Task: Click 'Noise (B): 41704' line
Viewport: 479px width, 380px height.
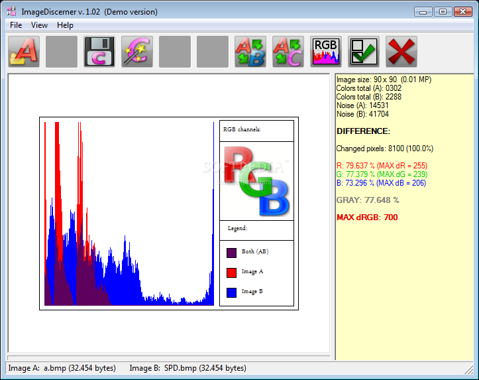Action: (362, 114)
